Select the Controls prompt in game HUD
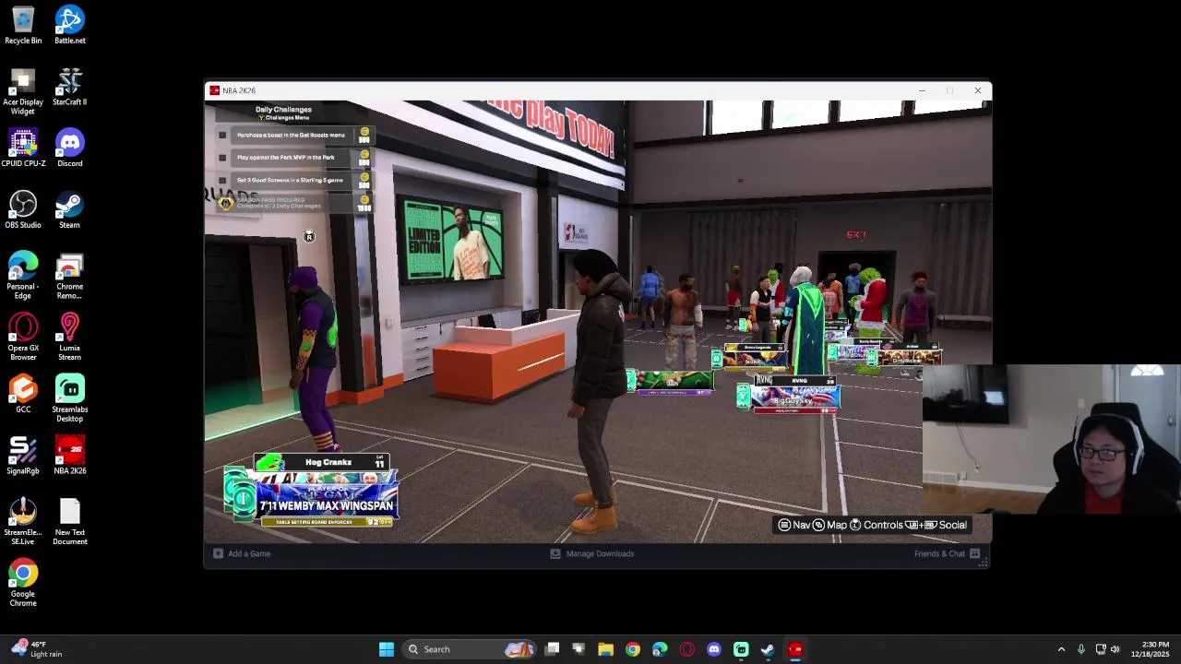1181x664 pixels. coord(876,525)
